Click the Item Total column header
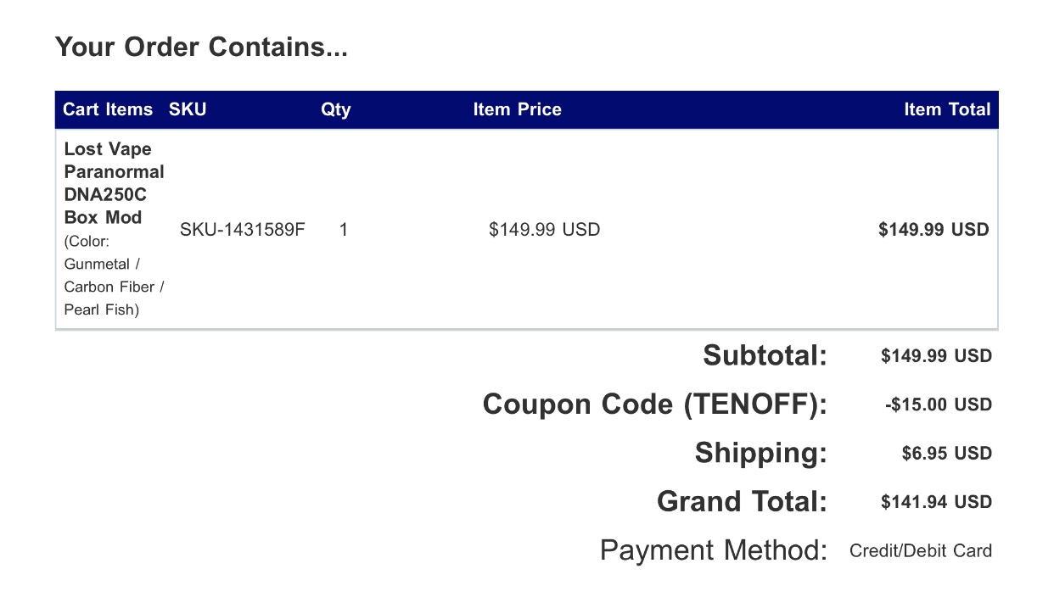The image size is (1054, 608). click(x=946, y=109)
